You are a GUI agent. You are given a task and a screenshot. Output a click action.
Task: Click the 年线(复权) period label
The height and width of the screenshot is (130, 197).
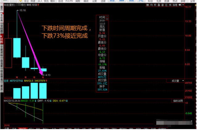(10, 5)
